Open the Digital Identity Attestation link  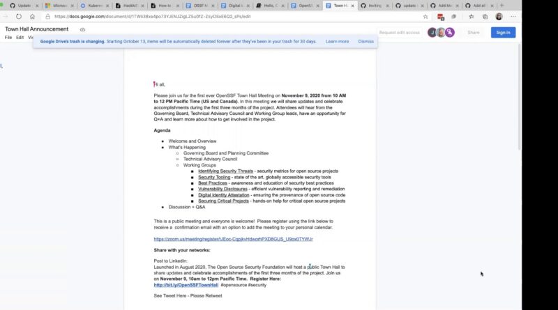tap(223, 195)
